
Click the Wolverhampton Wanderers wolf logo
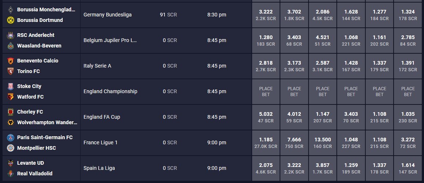click(x=11, y=122)
